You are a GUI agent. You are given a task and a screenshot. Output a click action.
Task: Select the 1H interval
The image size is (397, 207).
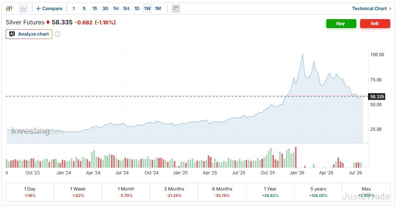pos(116,9)
